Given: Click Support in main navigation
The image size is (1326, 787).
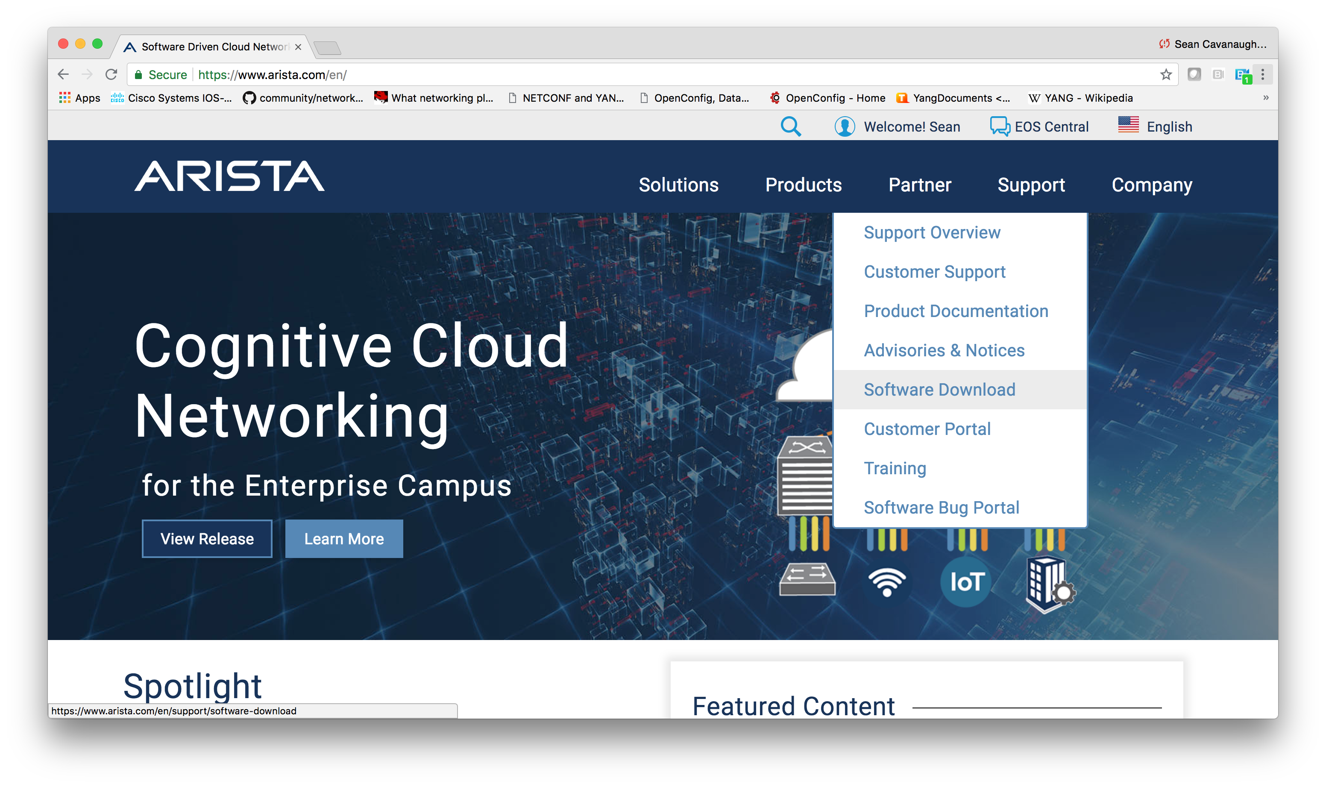Looking at the screenshot, I should 1031,185.
